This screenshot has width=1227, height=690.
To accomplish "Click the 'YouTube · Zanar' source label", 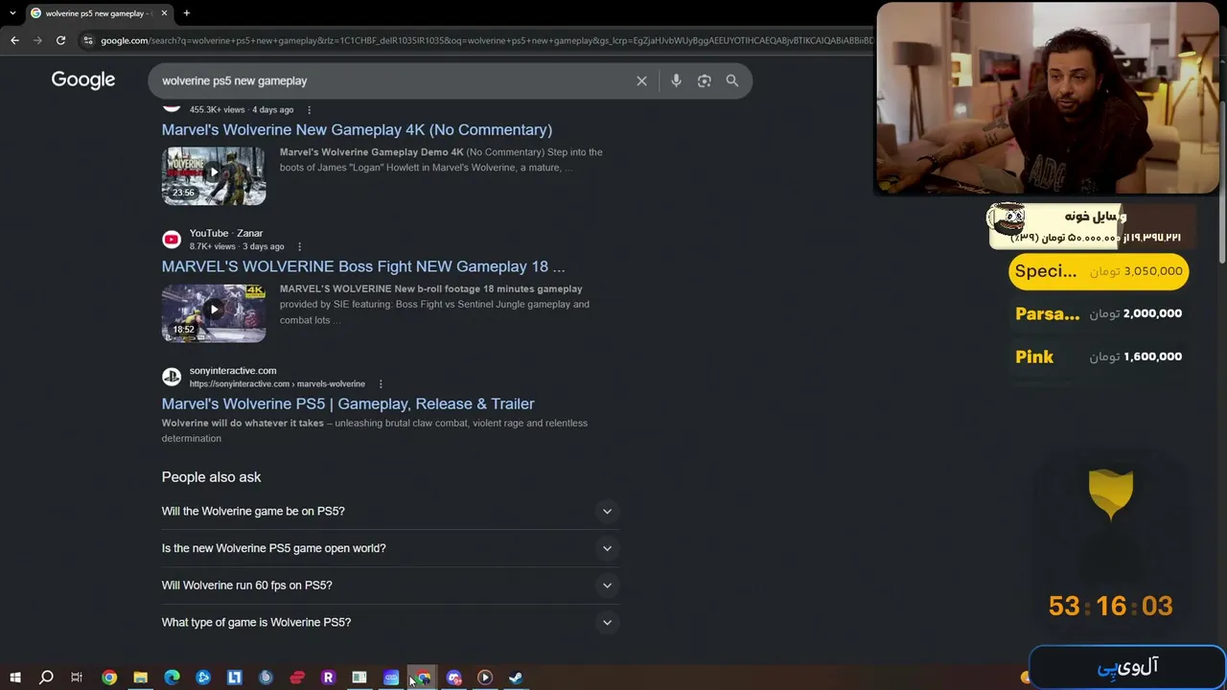I will pos(226,234).
